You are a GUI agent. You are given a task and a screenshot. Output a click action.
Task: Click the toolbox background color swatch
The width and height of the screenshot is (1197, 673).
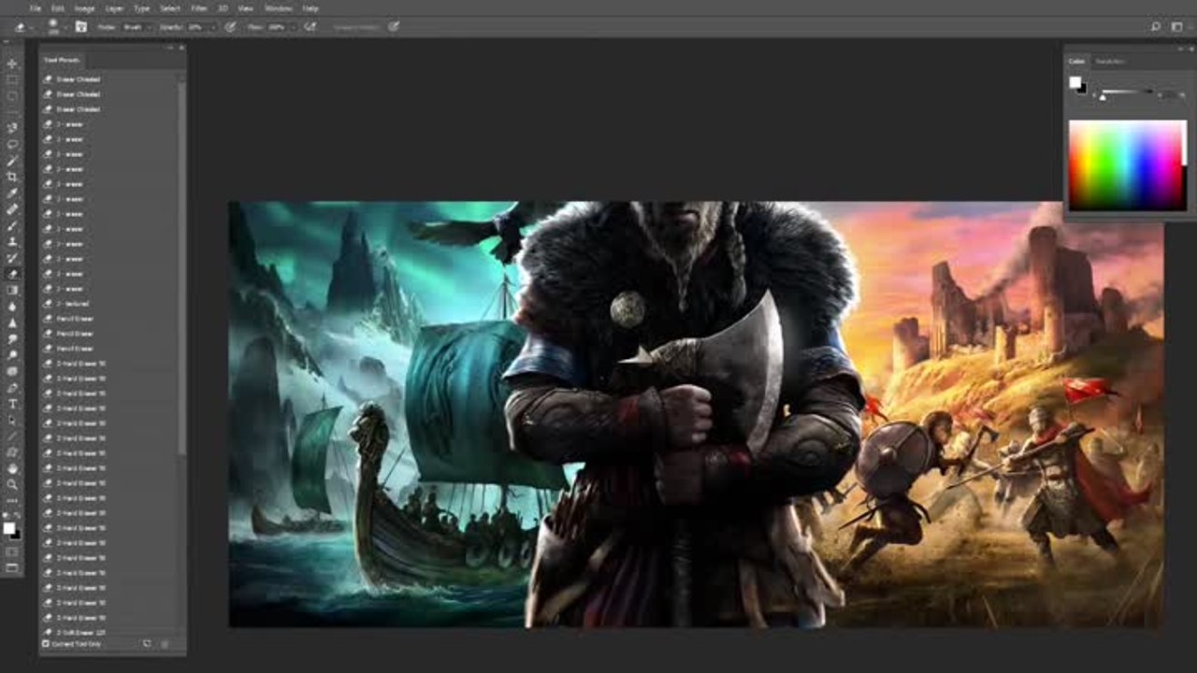[16, 534]
